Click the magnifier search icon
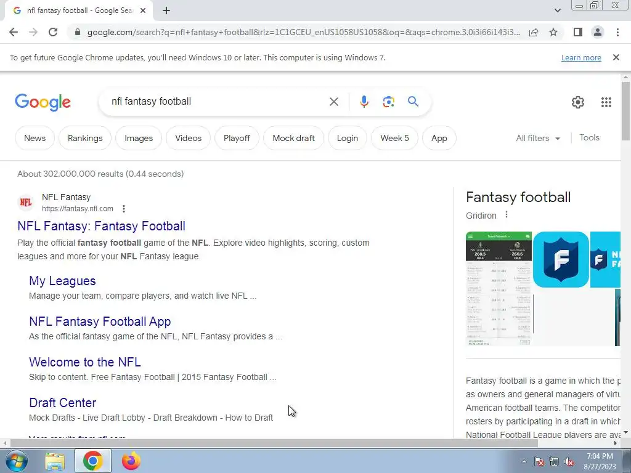The width and height of the screenshot is (631, 473). pos(413,102)
